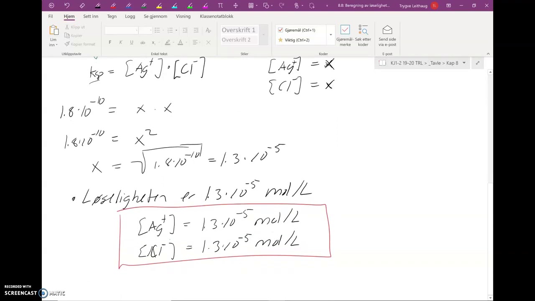The height and width of the screenshot is (301, 535).
Task: Select the cyan highlighter
Action: pos(175,5)
